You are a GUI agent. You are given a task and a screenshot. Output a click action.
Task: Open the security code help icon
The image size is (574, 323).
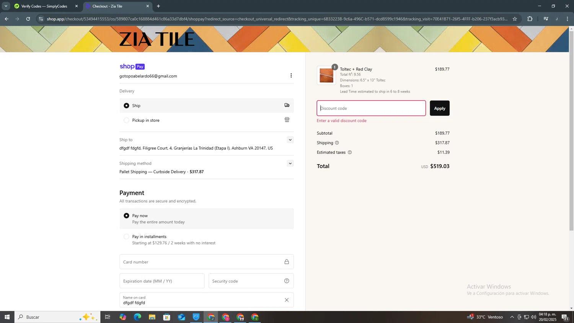(287, 281)
